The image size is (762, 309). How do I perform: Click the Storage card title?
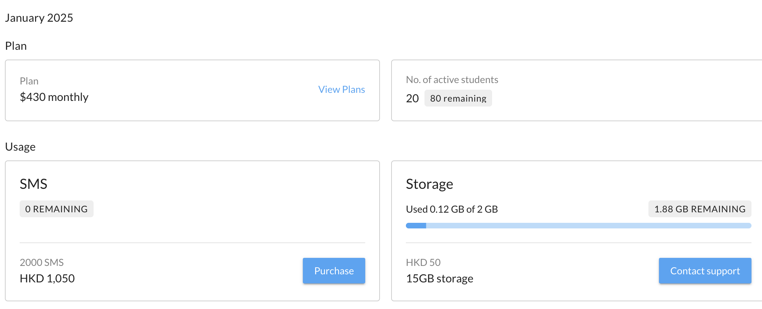click(429, 184)
